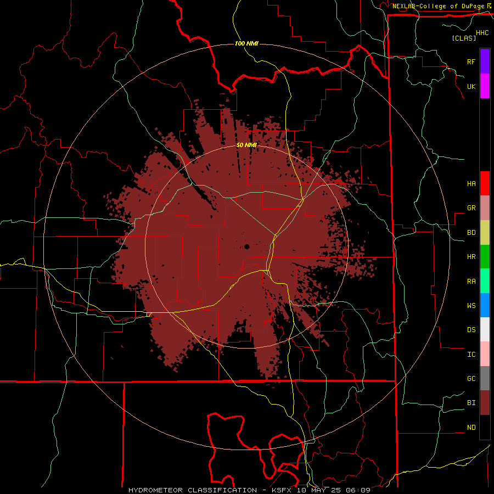The width and height of the screenshot is (494, 494).
Task: Click the '50 NMI' range ring label
Action: (x=246, y=145)
